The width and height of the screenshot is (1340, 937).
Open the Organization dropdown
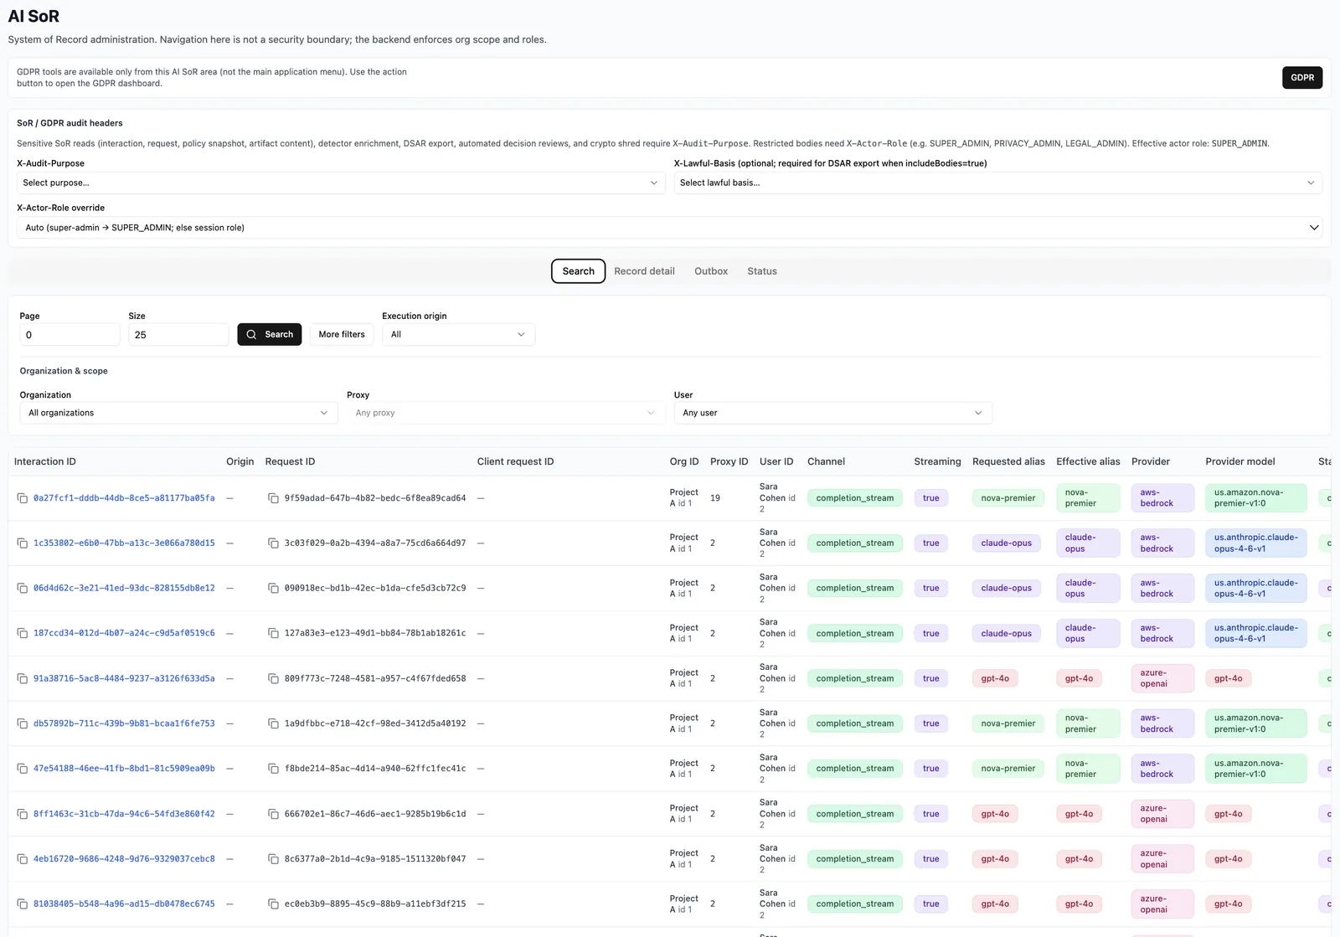tap(178, 413)
